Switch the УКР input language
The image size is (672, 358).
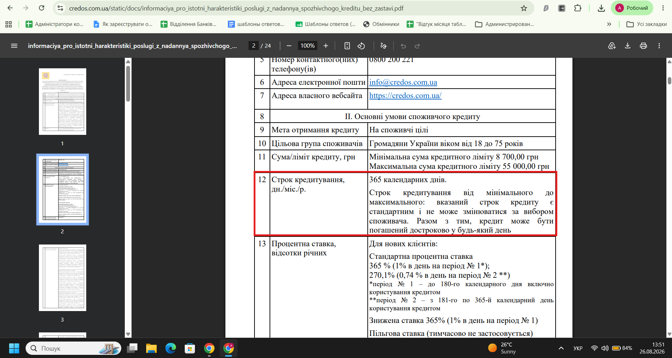(x=578, y=348)
